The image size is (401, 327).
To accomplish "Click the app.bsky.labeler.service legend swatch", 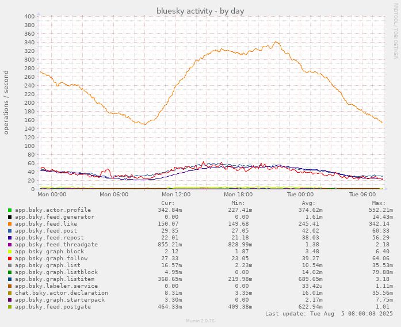I will [10, 286].
